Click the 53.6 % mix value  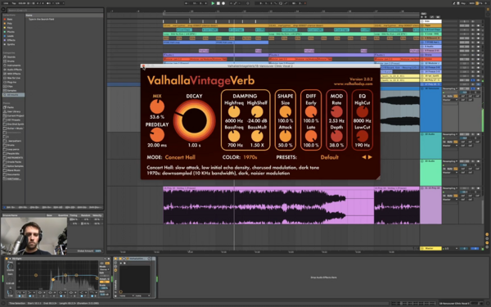(x=157, y=117)
